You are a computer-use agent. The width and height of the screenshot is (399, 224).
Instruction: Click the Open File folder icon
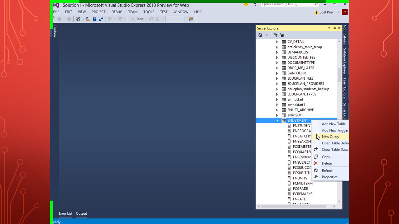point(88,19)
